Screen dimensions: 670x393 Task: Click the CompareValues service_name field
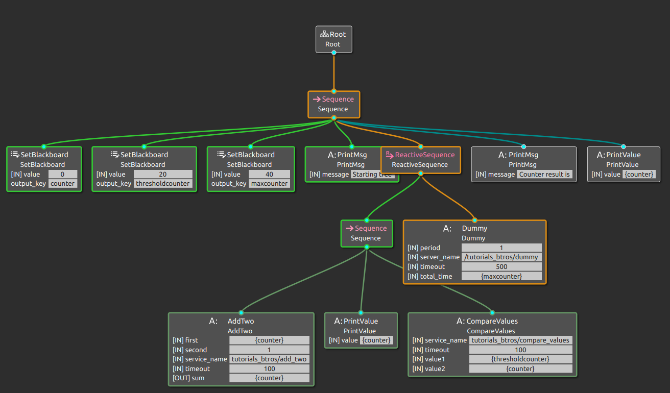coord(520,340)
